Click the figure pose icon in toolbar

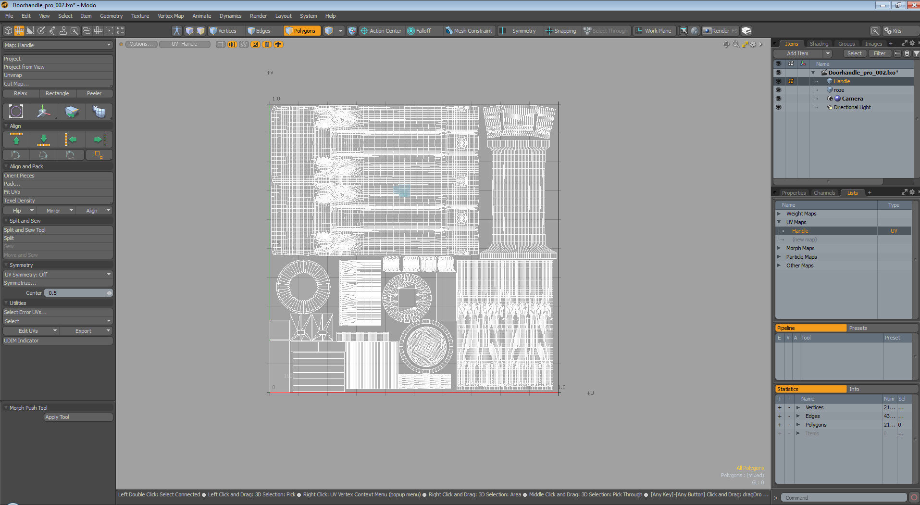[x=176, y=31]
